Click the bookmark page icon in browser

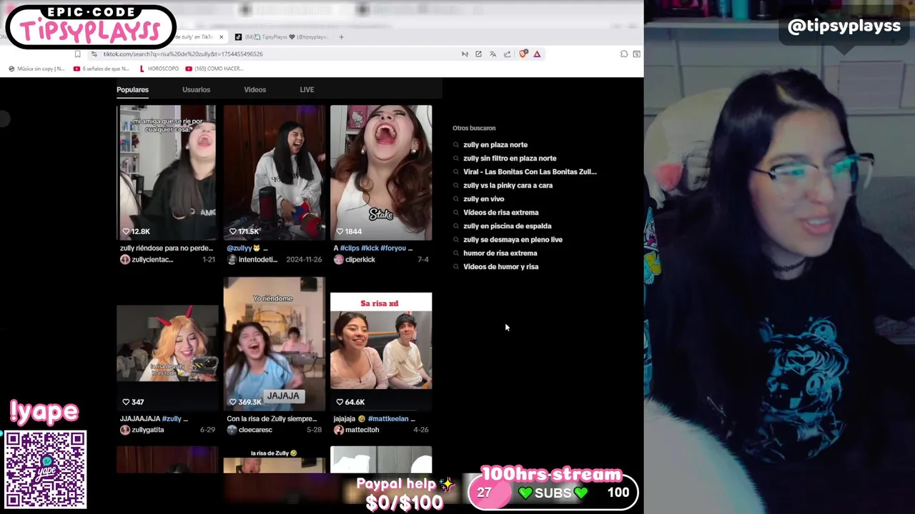coord(77,54)
